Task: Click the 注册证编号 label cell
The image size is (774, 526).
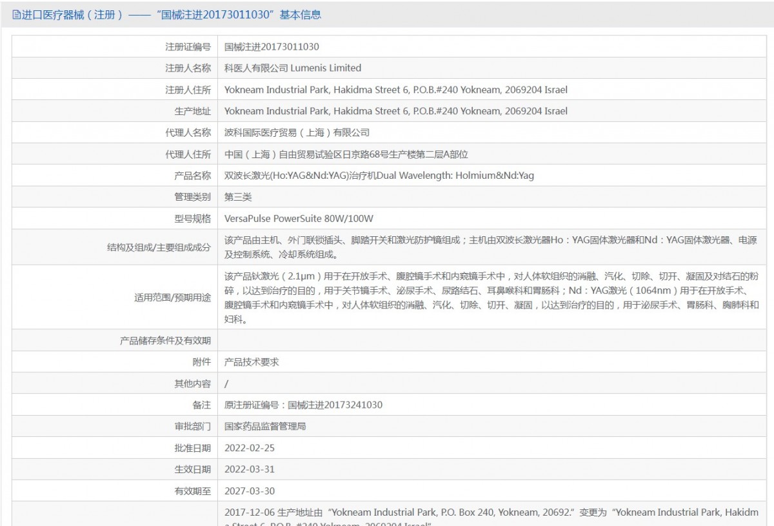Action: pyautogui.click(x=115, y=46)
